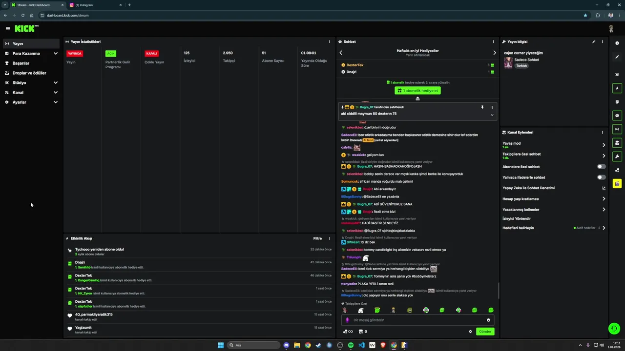Open the Yayın İstatistikleri three-dot menu
The image size is (625, 351).
click(x=330, y=42)
